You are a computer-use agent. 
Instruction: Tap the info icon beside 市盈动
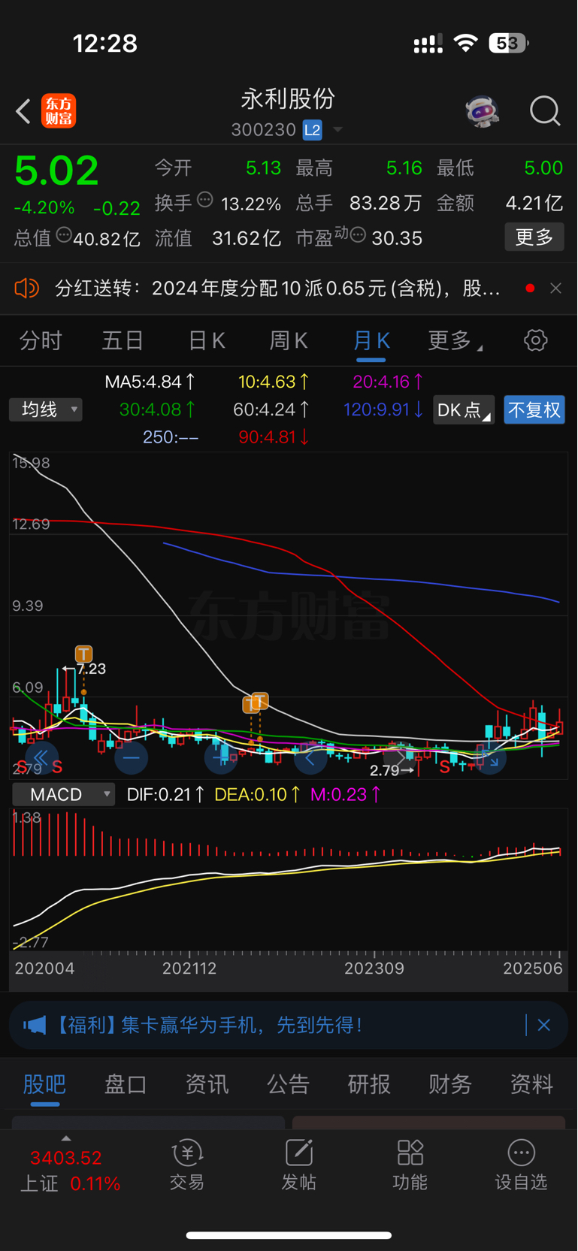tap(358, 235)
